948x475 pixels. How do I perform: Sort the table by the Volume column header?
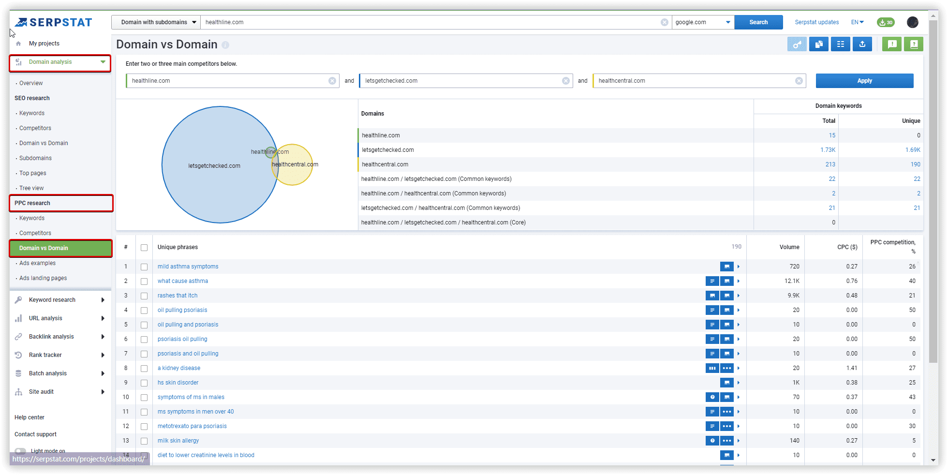(x=789, y=247)
